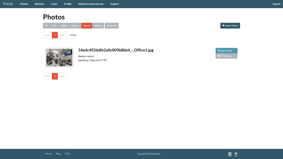
Task: Go to Matches in top navigation
Action: click(x=39, y=4)
